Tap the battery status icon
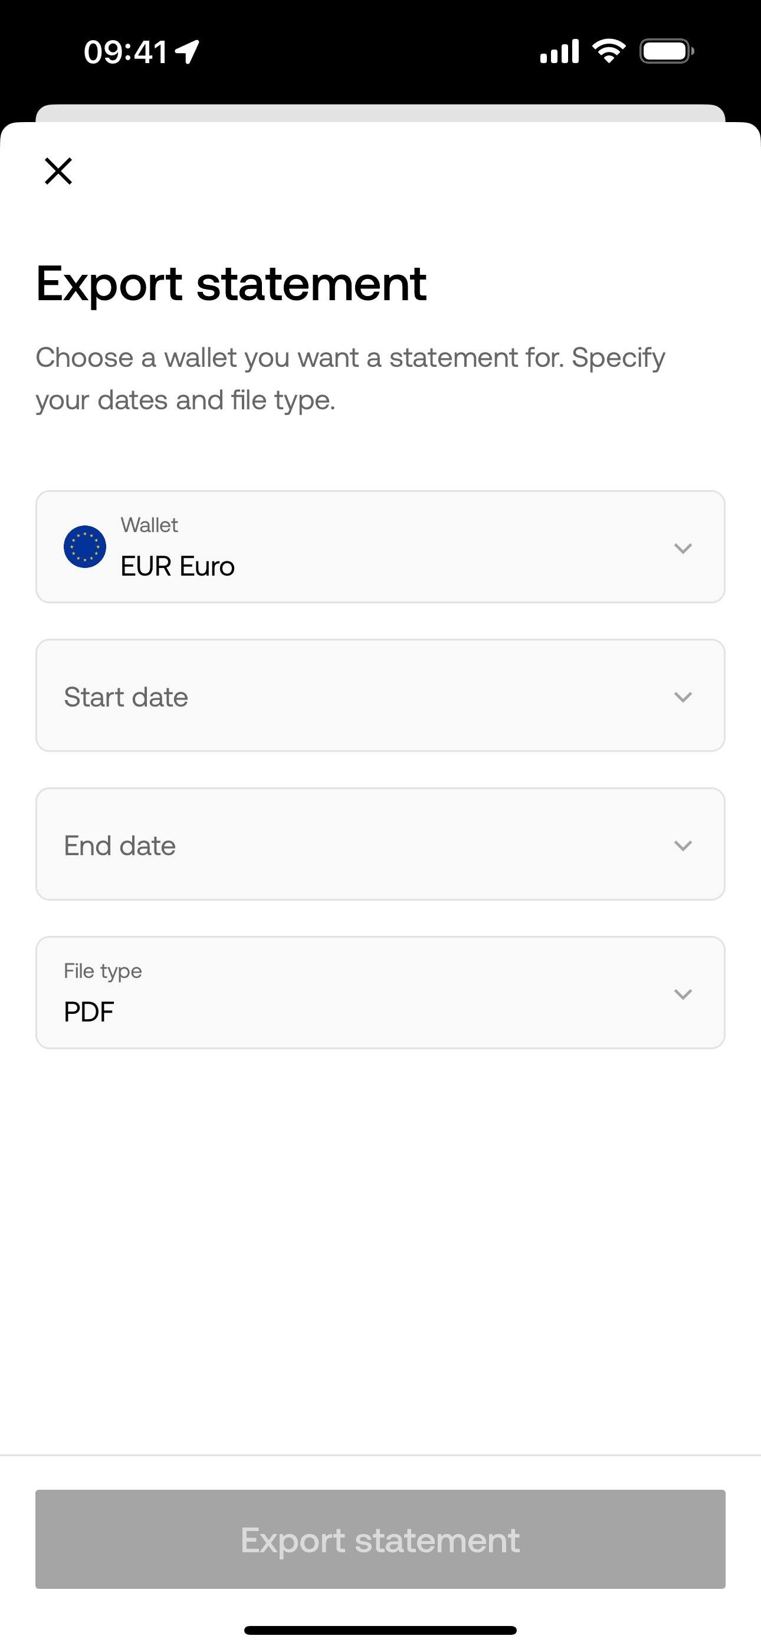761x1649 pixels. (666, 51)
